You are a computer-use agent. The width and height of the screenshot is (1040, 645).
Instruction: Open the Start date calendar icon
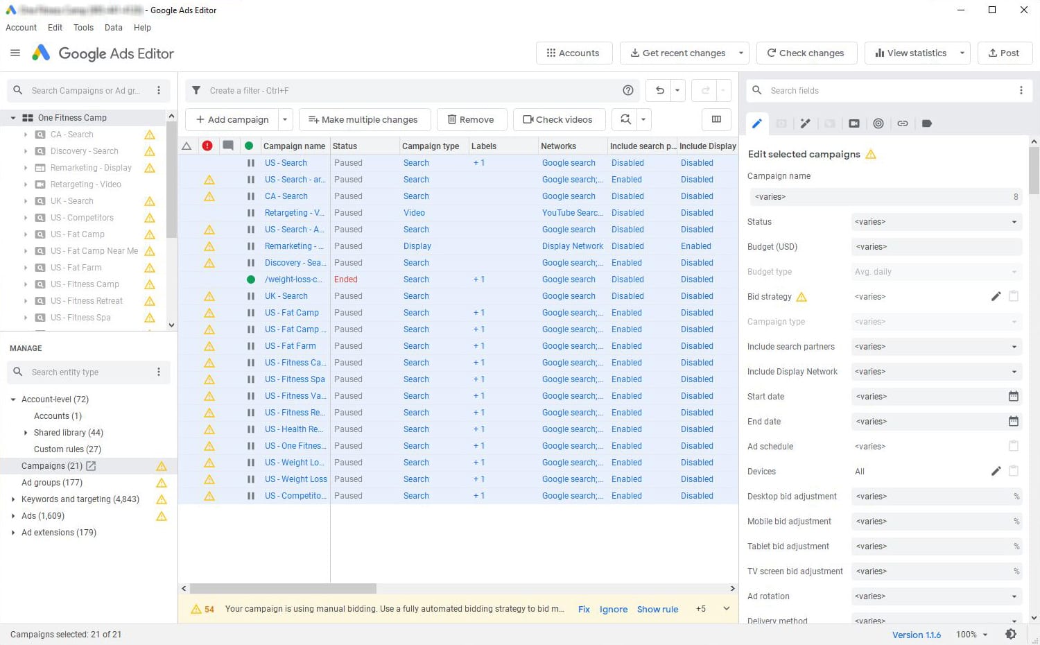[1013, 396]
